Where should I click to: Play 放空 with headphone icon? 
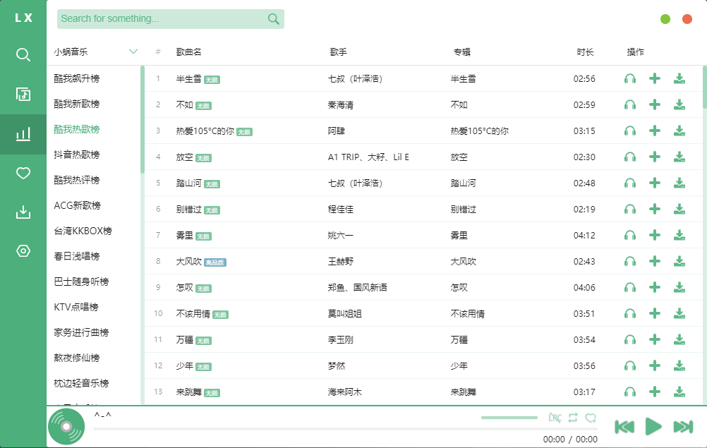click(630, 157)
